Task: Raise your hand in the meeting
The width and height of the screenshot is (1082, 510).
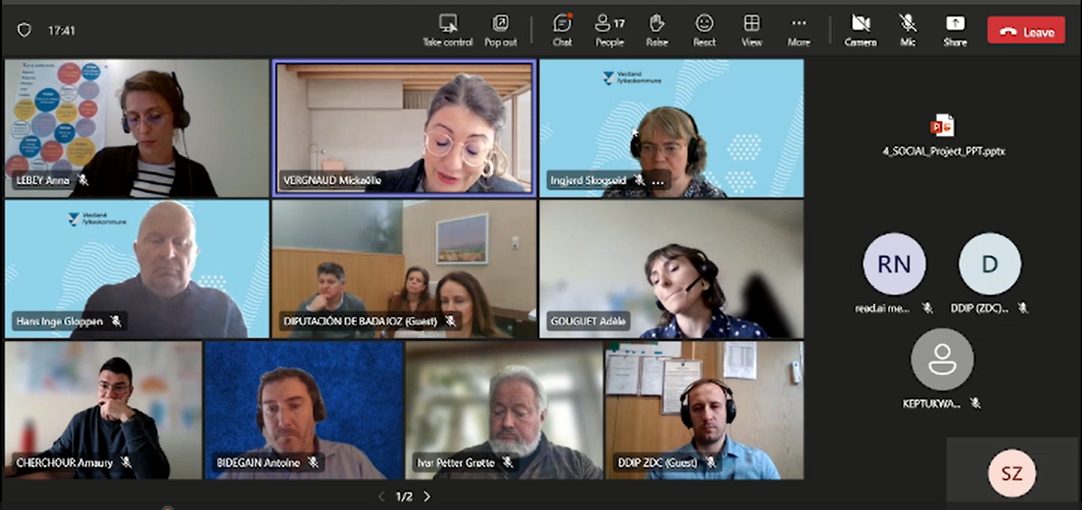Action: click(657, 25)
